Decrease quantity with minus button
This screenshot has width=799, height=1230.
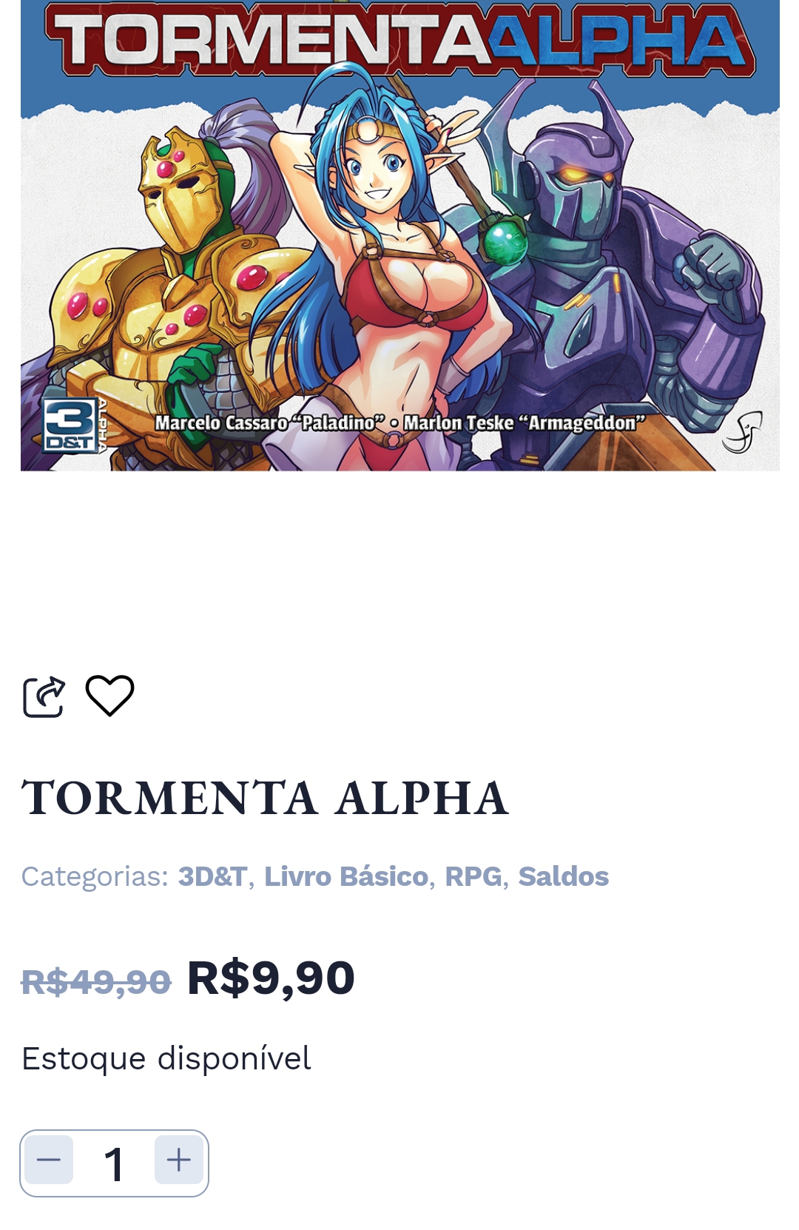pyautogui.click(x=49, y=1160)
